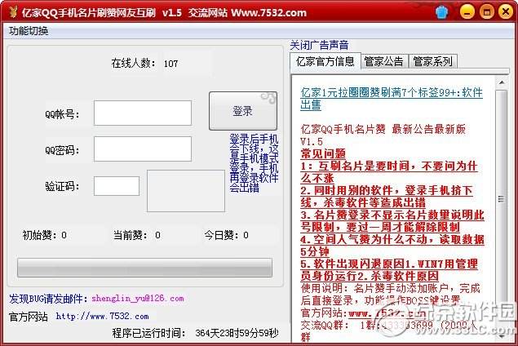This screenshot has width=518, height=346.
Task: Focus the QQ帐号 input field
Action: [x=142, y=113]
